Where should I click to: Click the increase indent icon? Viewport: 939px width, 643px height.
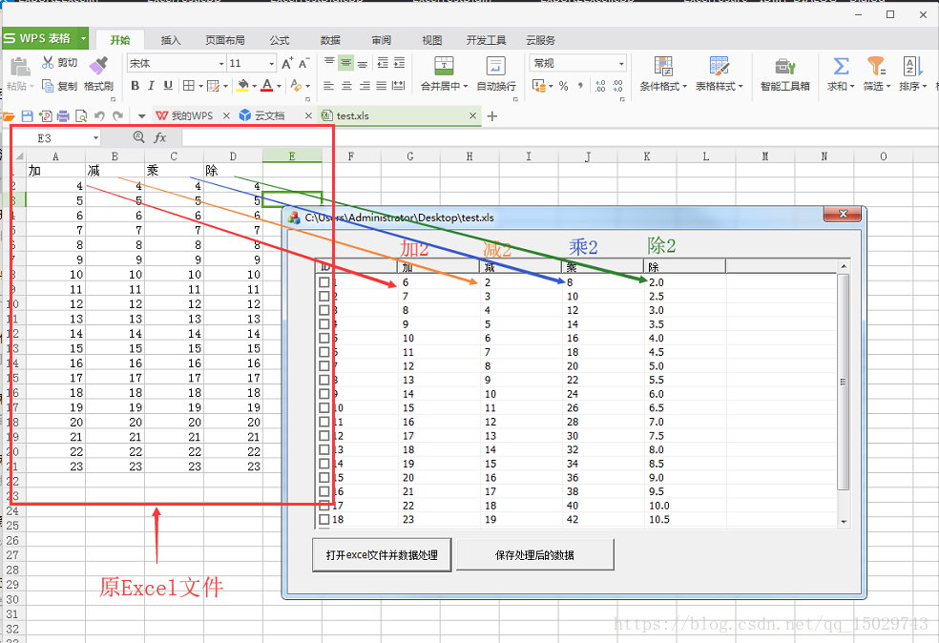tap(400, 62)
